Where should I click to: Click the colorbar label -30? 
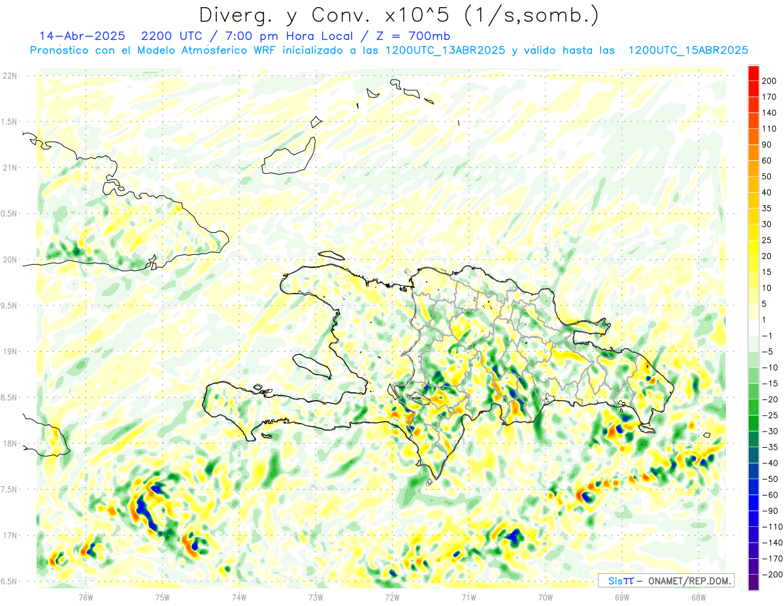[770, 431]
